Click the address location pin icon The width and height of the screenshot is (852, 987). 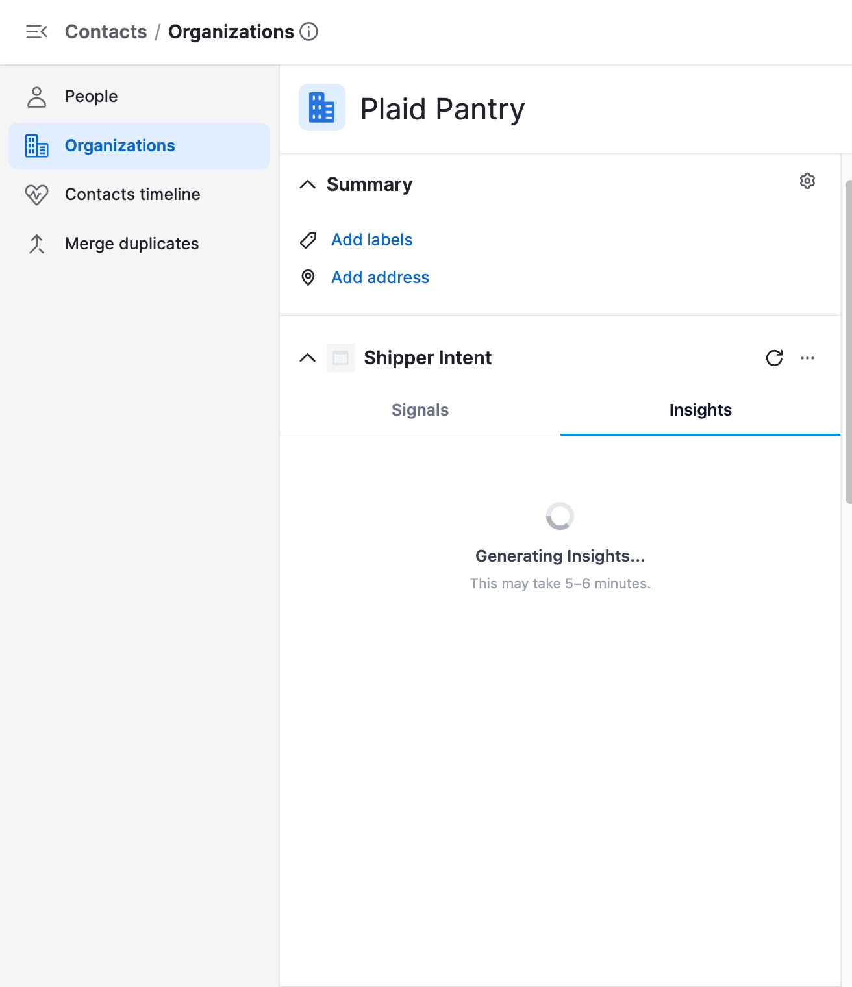(308, 277)
